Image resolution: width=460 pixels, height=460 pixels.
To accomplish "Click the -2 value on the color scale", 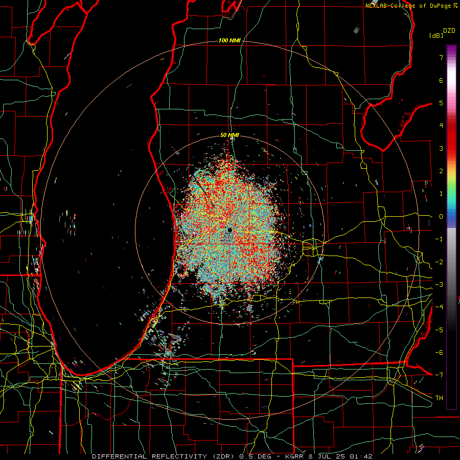I will pyautogui.click(x=439, y=262).
